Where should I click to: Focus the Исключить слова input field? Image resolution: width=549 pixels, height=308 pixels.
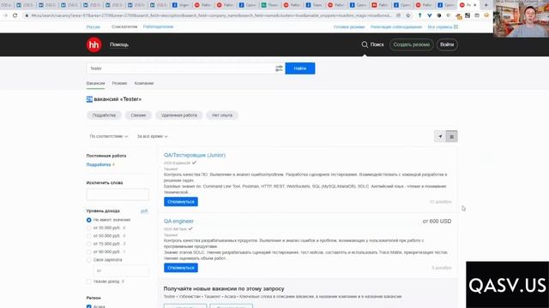(118, 194)
